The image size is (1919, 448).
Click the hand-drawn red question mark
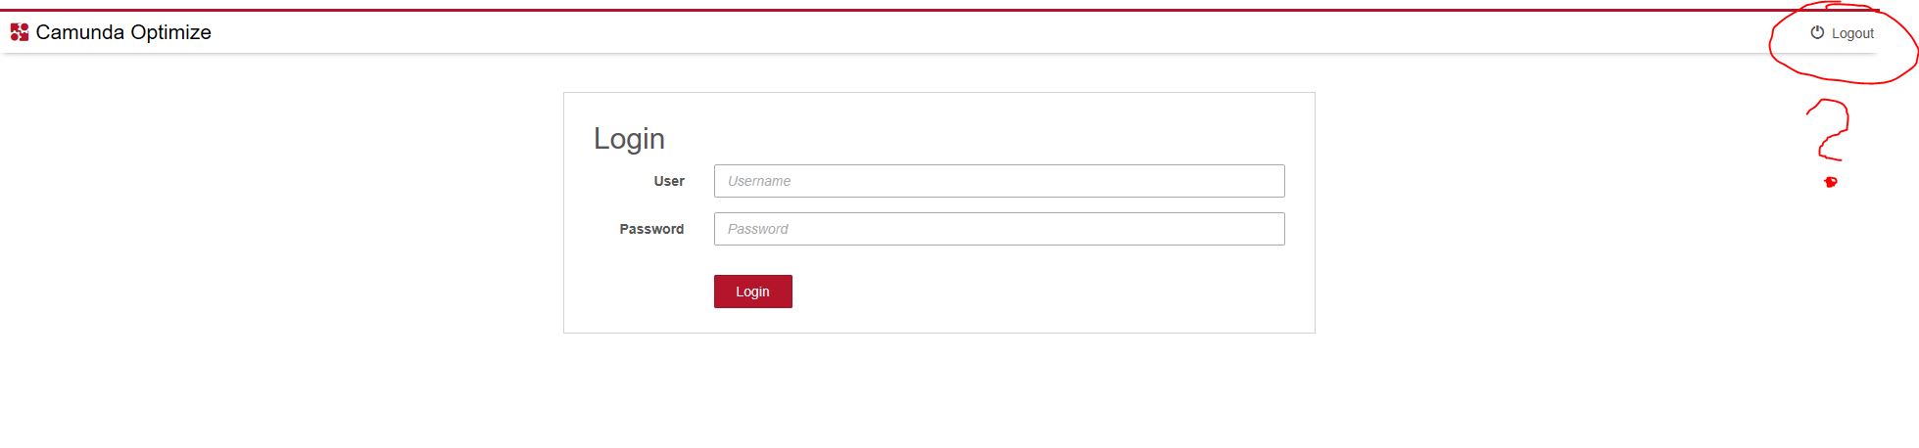click(1829, 127)
